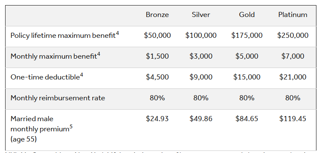Select the Platinum plan heading
The height and width of the screenshot is (153, 319).
point(293,15)
